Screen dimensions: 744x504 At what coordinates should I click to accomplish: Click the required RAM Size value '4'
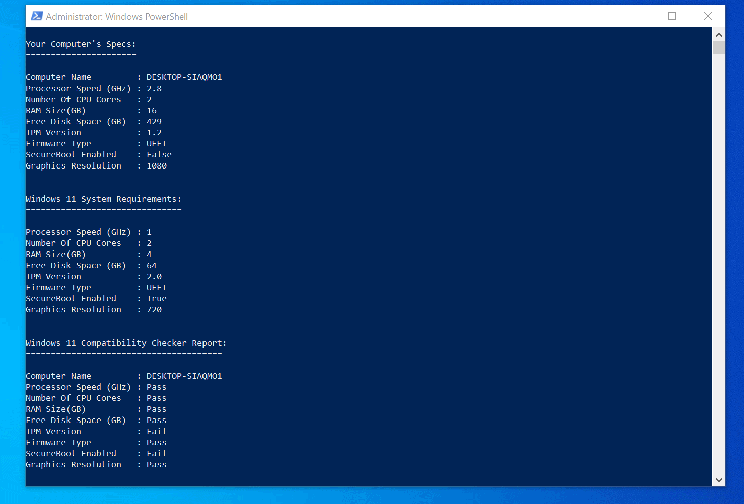pos(149,255)
